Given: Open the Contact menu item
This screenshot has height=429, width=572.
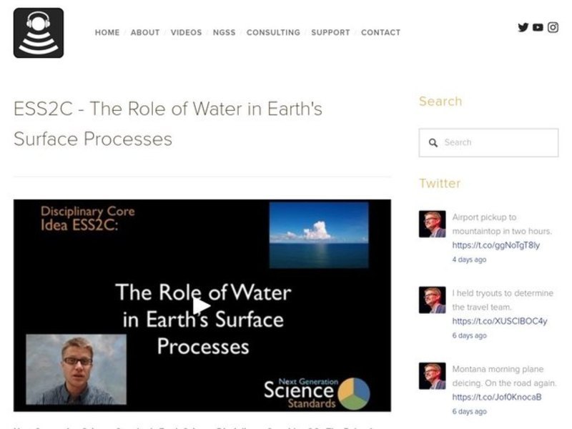Looking at the screenshot, I should pos(380,33).
